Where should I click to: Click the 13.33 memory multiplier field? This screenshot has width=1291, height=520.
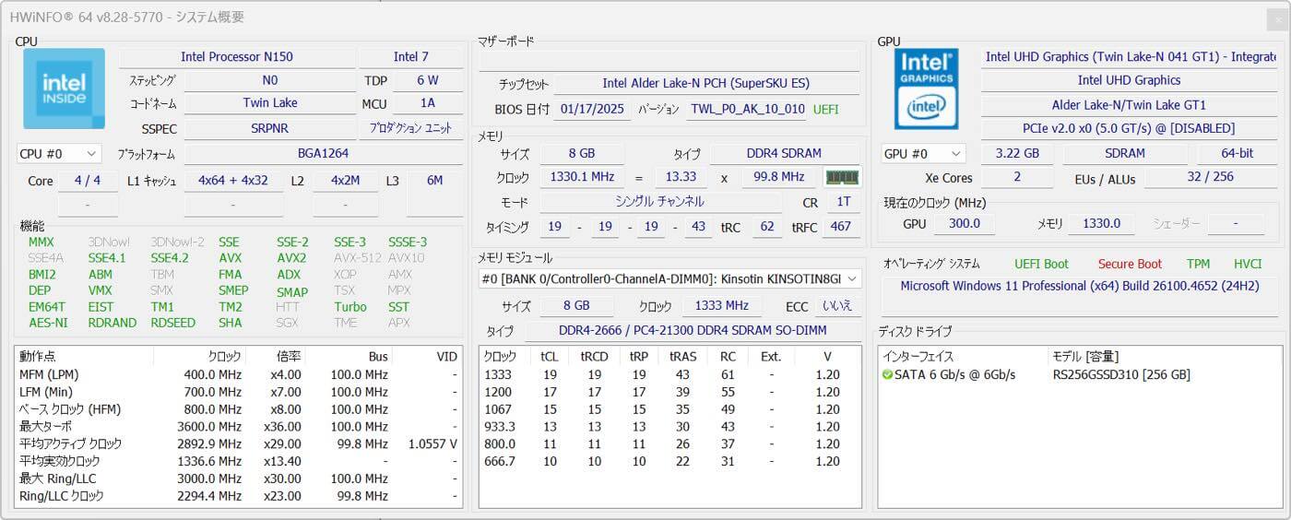(x=681, y=177)
